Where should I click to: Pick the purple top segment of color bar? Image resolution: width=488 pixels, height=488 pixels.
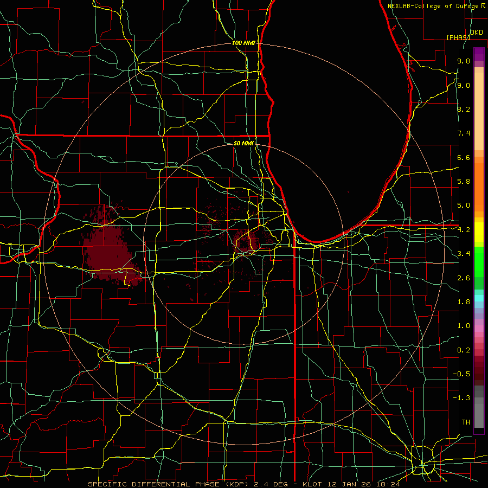[479, 54]
